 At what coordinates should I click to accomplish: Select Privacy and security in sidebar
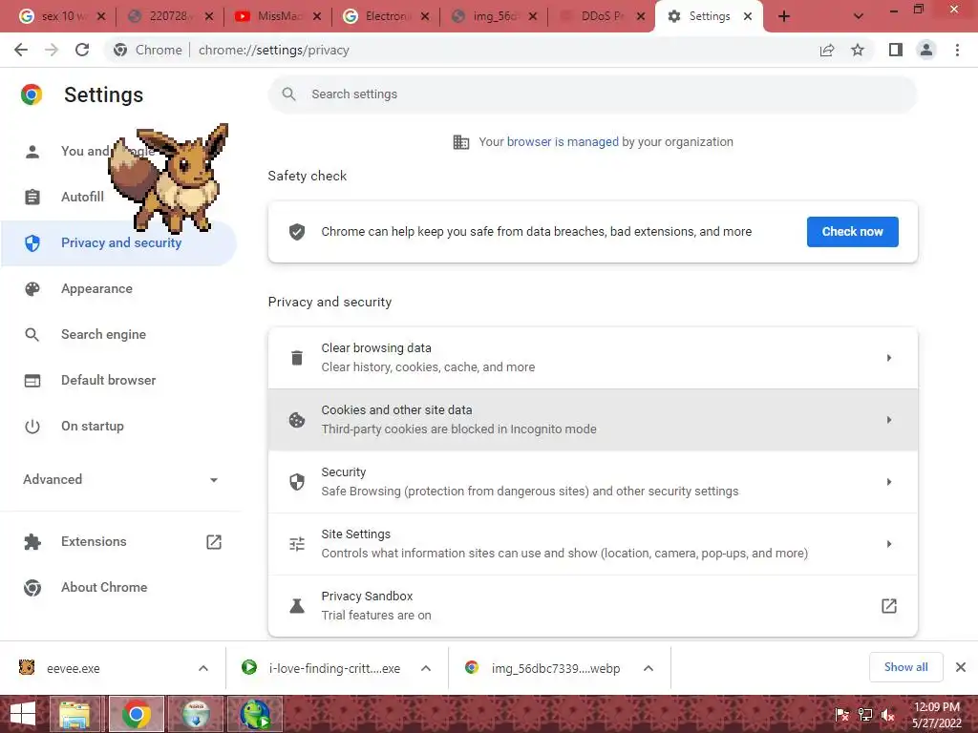click(118, 243)
